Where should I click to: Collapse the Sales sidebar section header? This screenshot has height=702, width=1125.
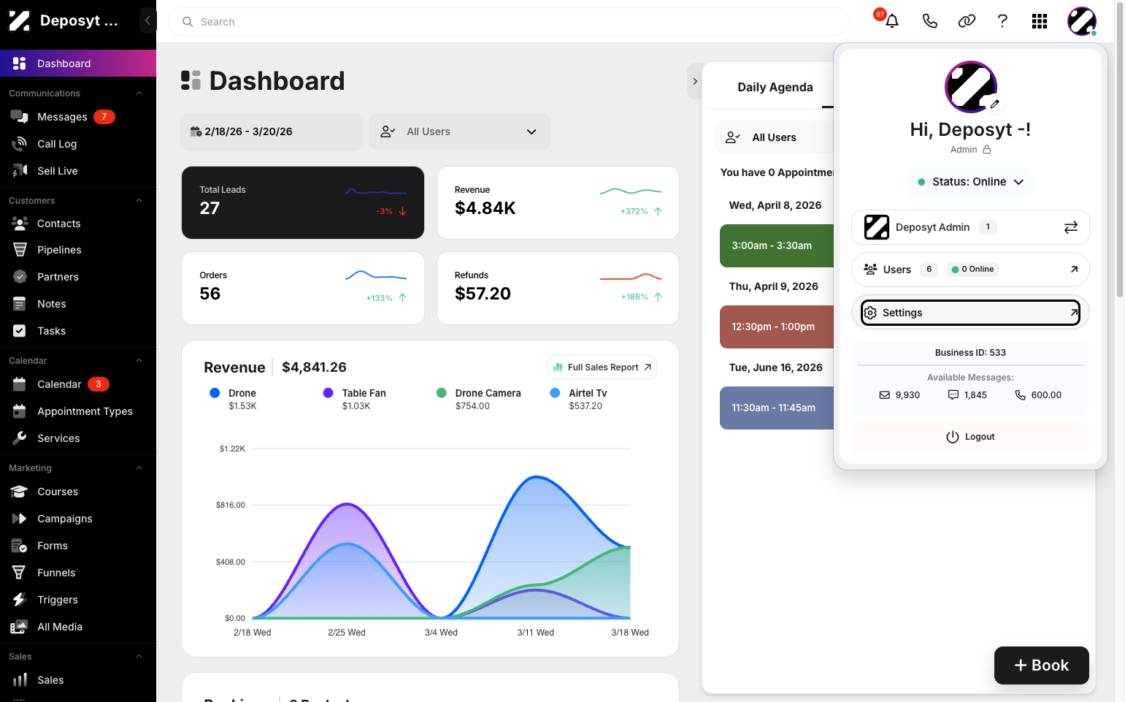[139, 657]
